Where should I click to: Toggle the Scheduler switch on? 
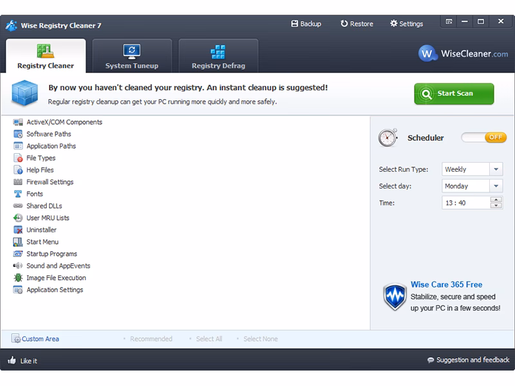[483, 138]
